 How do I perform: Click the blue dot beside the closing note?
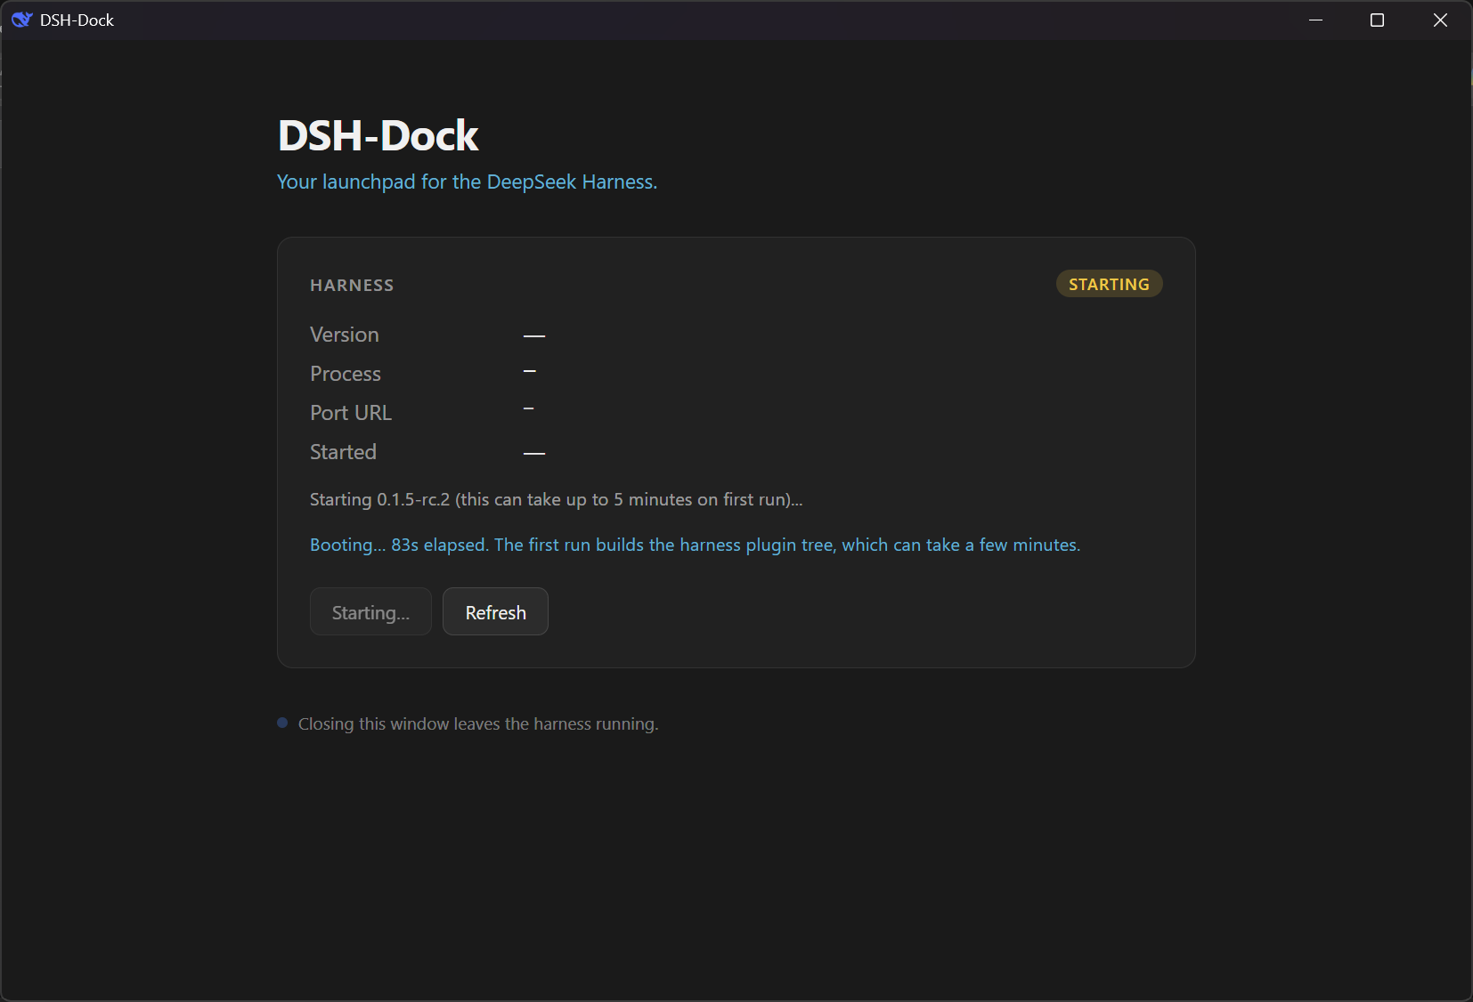[x=282, y=723]
